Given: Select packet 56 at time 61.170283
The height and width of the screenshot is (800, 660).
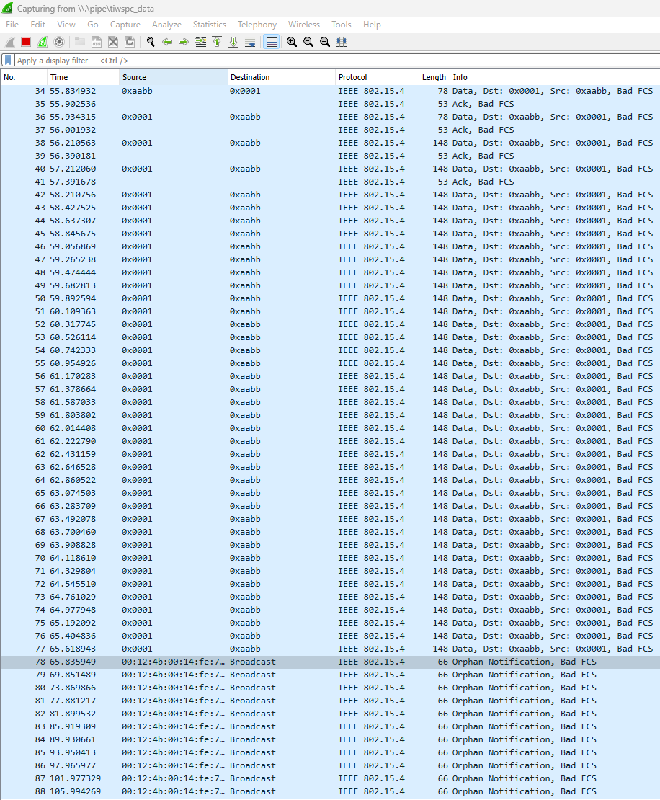Looking at the screenshot, I should coord(330,376).
